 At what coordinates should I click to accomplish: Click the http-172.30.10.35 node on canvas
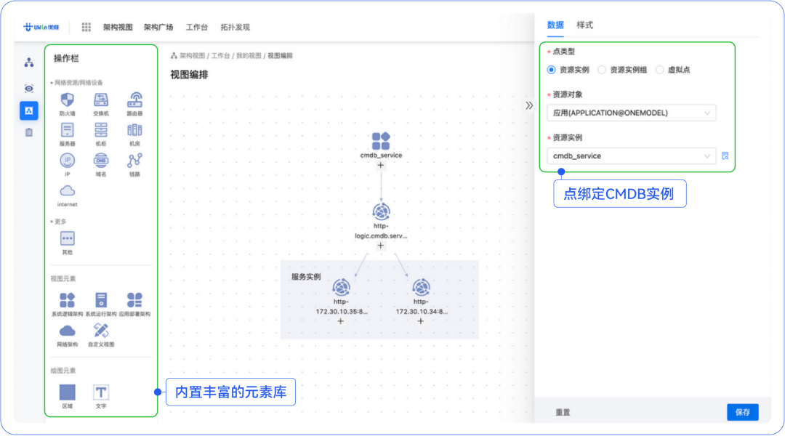point(341,288)
